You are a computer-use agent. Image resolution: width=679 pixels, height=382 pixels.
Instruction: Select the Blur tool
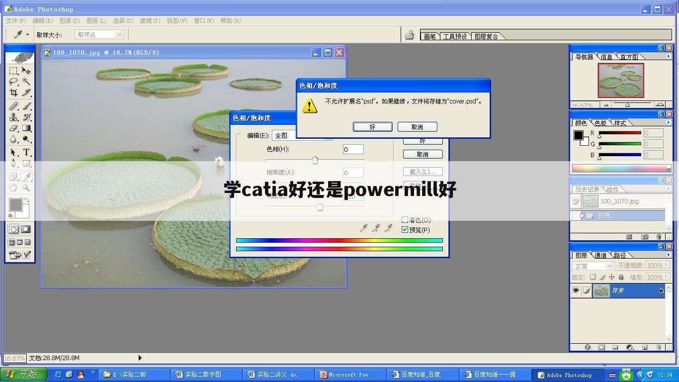tap(14, 139)
